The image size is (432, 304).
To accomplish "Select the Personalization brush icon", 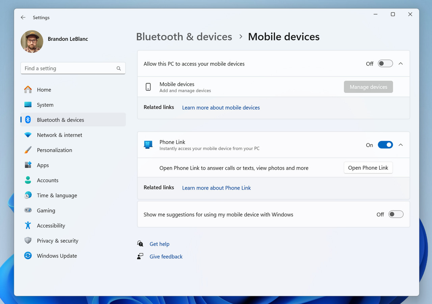I will click(28, 150).
